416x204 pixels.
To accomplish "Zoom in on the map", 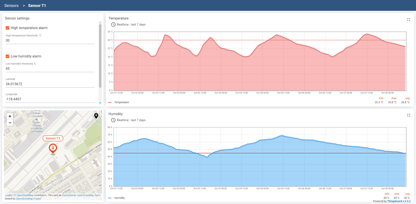I will pos(10,116).
